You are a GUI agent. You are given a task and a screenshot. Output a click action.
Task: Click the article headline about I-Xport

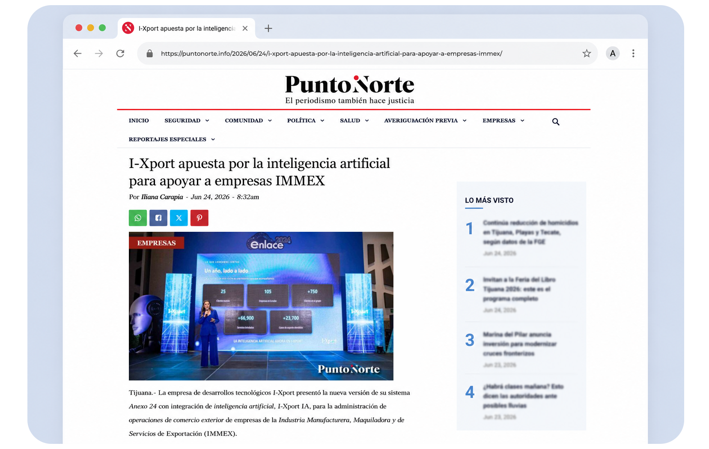click(259, 172)
